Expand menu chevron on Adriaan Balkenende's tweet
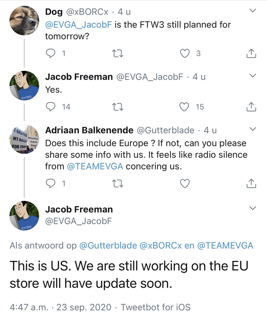This screenshot has width=267, height=320. coord(253,129)
